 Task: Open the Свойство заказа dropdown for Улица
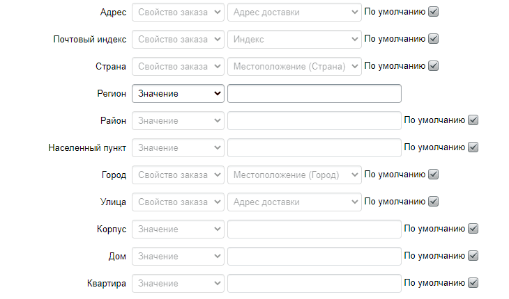tap(178, 202)
